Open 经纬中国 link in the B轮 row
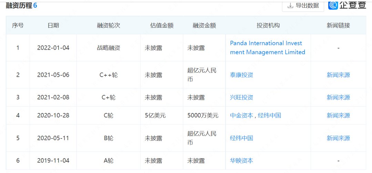Image resolution: width=372 pixels, height=173 pixels. click(241, 138)
